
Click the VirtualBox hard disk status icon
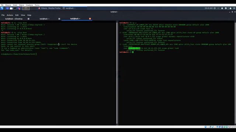[x=206, y=127]
